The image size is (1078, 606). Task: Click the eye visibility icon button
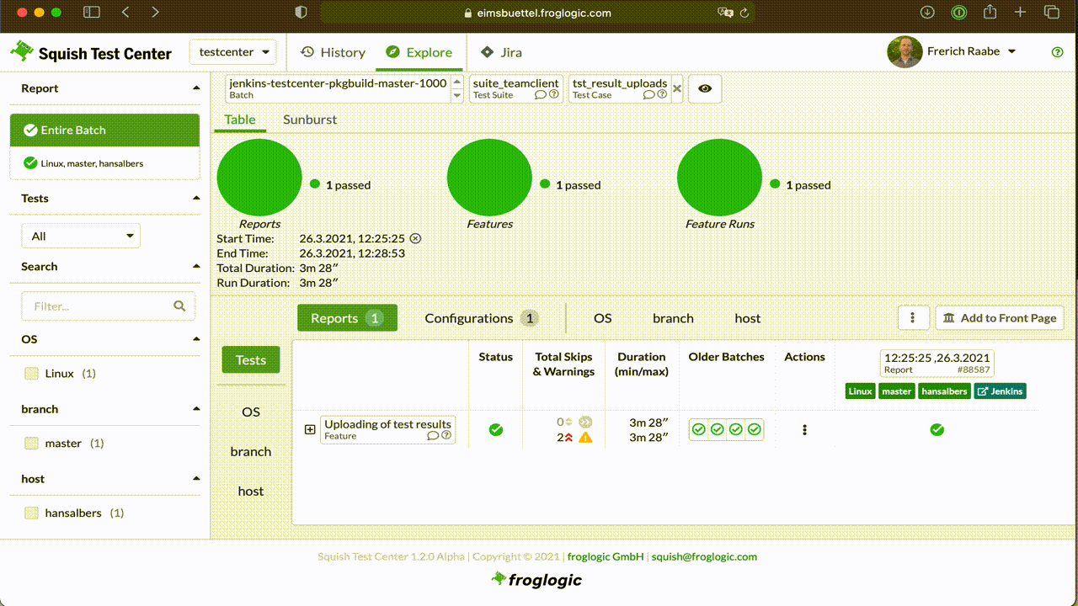coord(705,88)
